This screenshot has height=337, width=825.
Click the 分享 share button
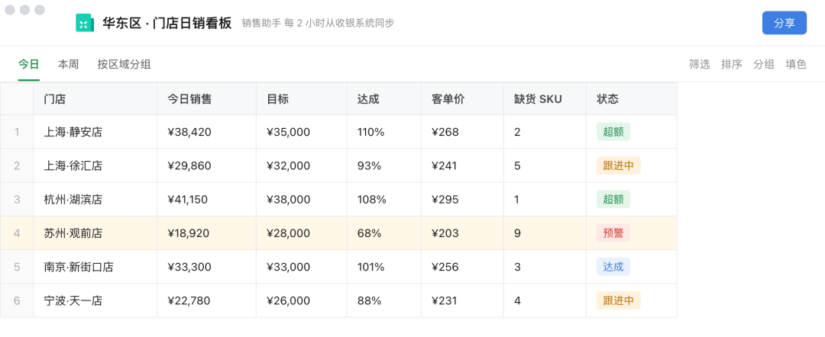pyautogui.click(x=784, y=23)
